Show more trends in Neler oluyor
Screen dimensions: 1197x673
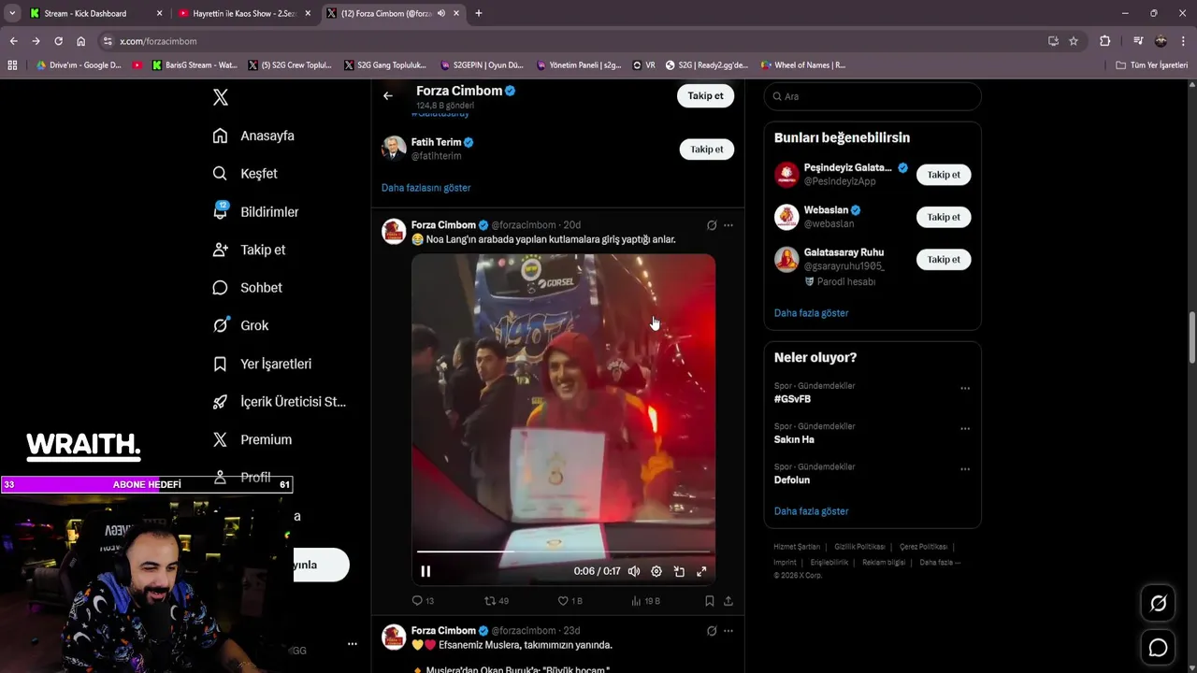click(x=811, y=511)
